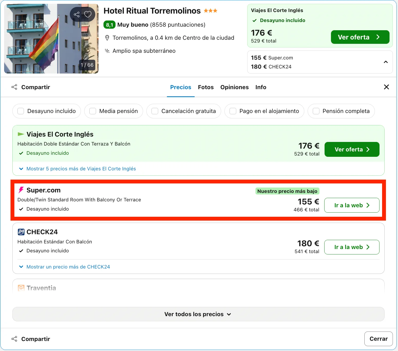Click the Viajes El Corte Inglés green flag logo
The width and height of the screenshot is (398, 351).
21,134
